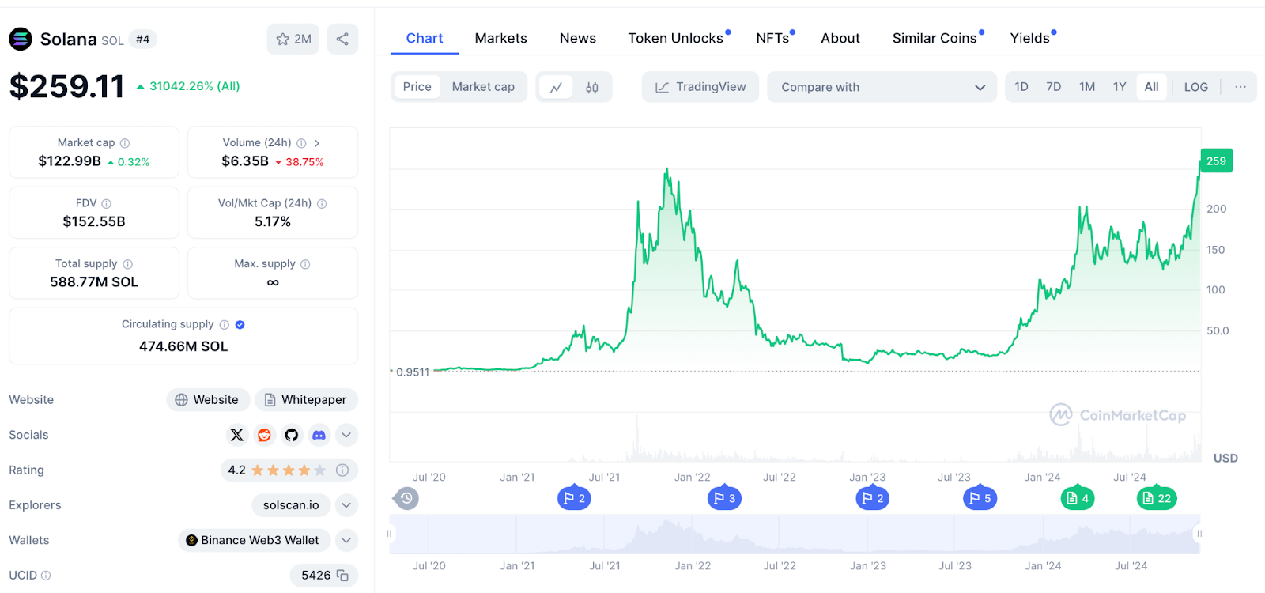Open the Token Unlocks tab

pos(676,38)
